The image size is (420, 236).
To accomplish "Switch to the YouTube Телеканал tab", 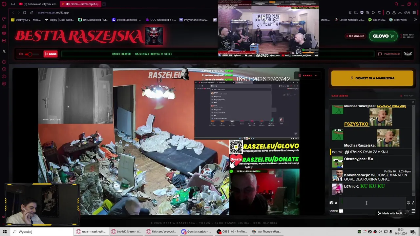I will coord(38,4).
